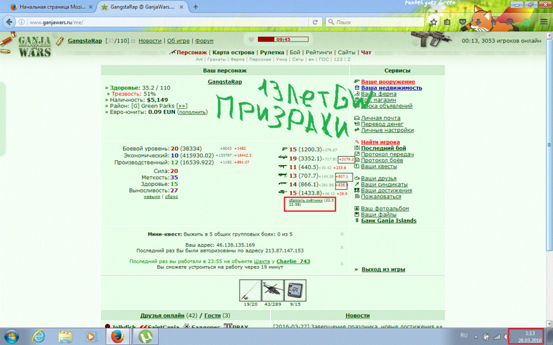Dismiss the Мини-квест row with its x
Image resolution: width=553 pixels, height=345 pixels.
tap(342, 234)
